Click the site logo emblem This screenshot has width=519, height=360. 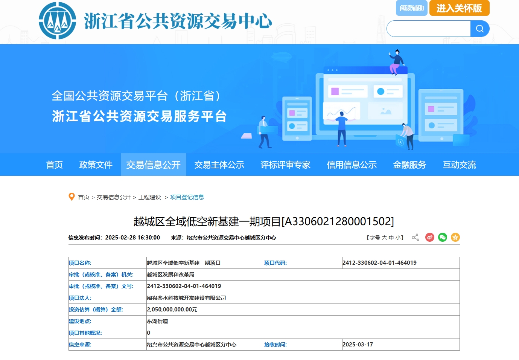pos(58,21)
